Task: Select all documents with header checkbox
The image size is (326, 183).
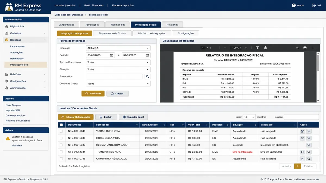Action: (x=61, y=125)
